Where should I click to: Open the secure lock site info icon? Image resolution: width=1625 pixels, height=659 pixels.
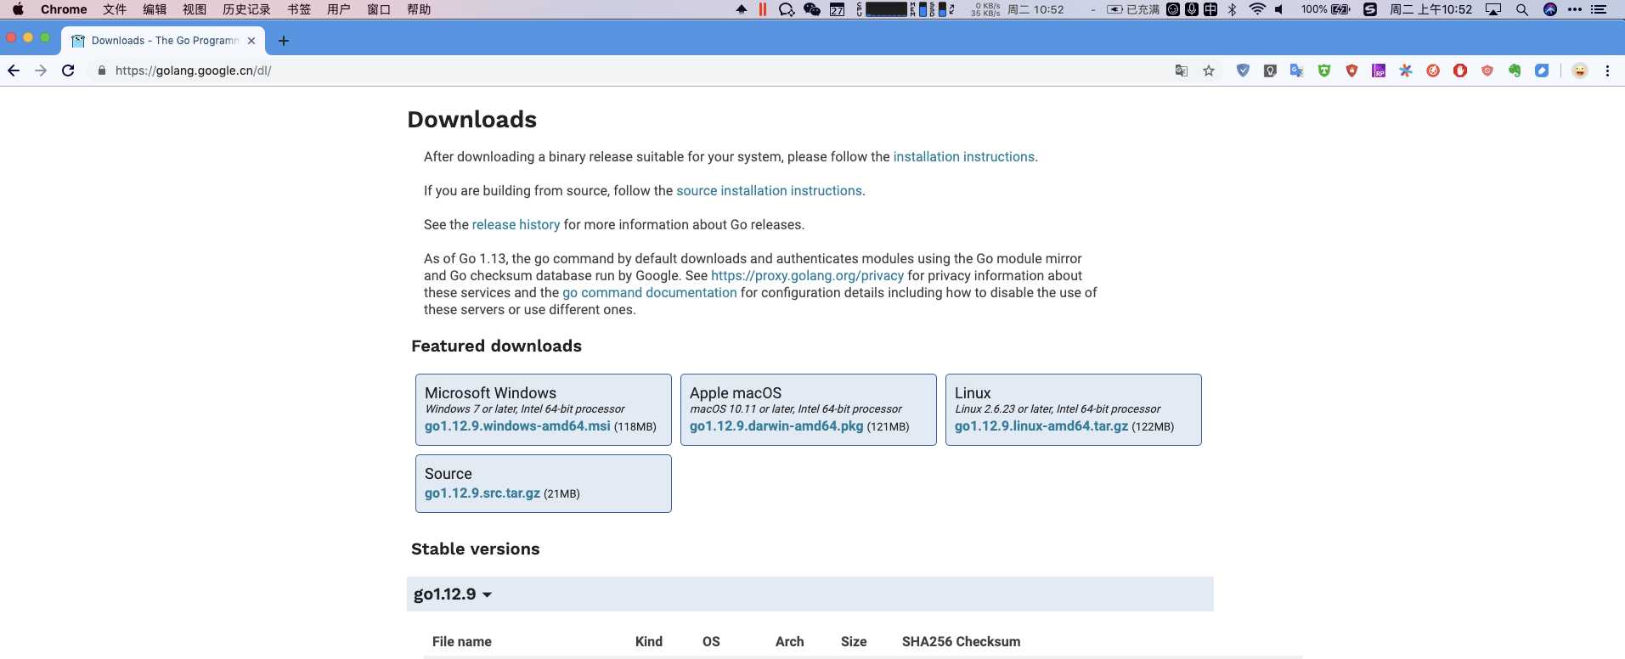pos(102,70)
